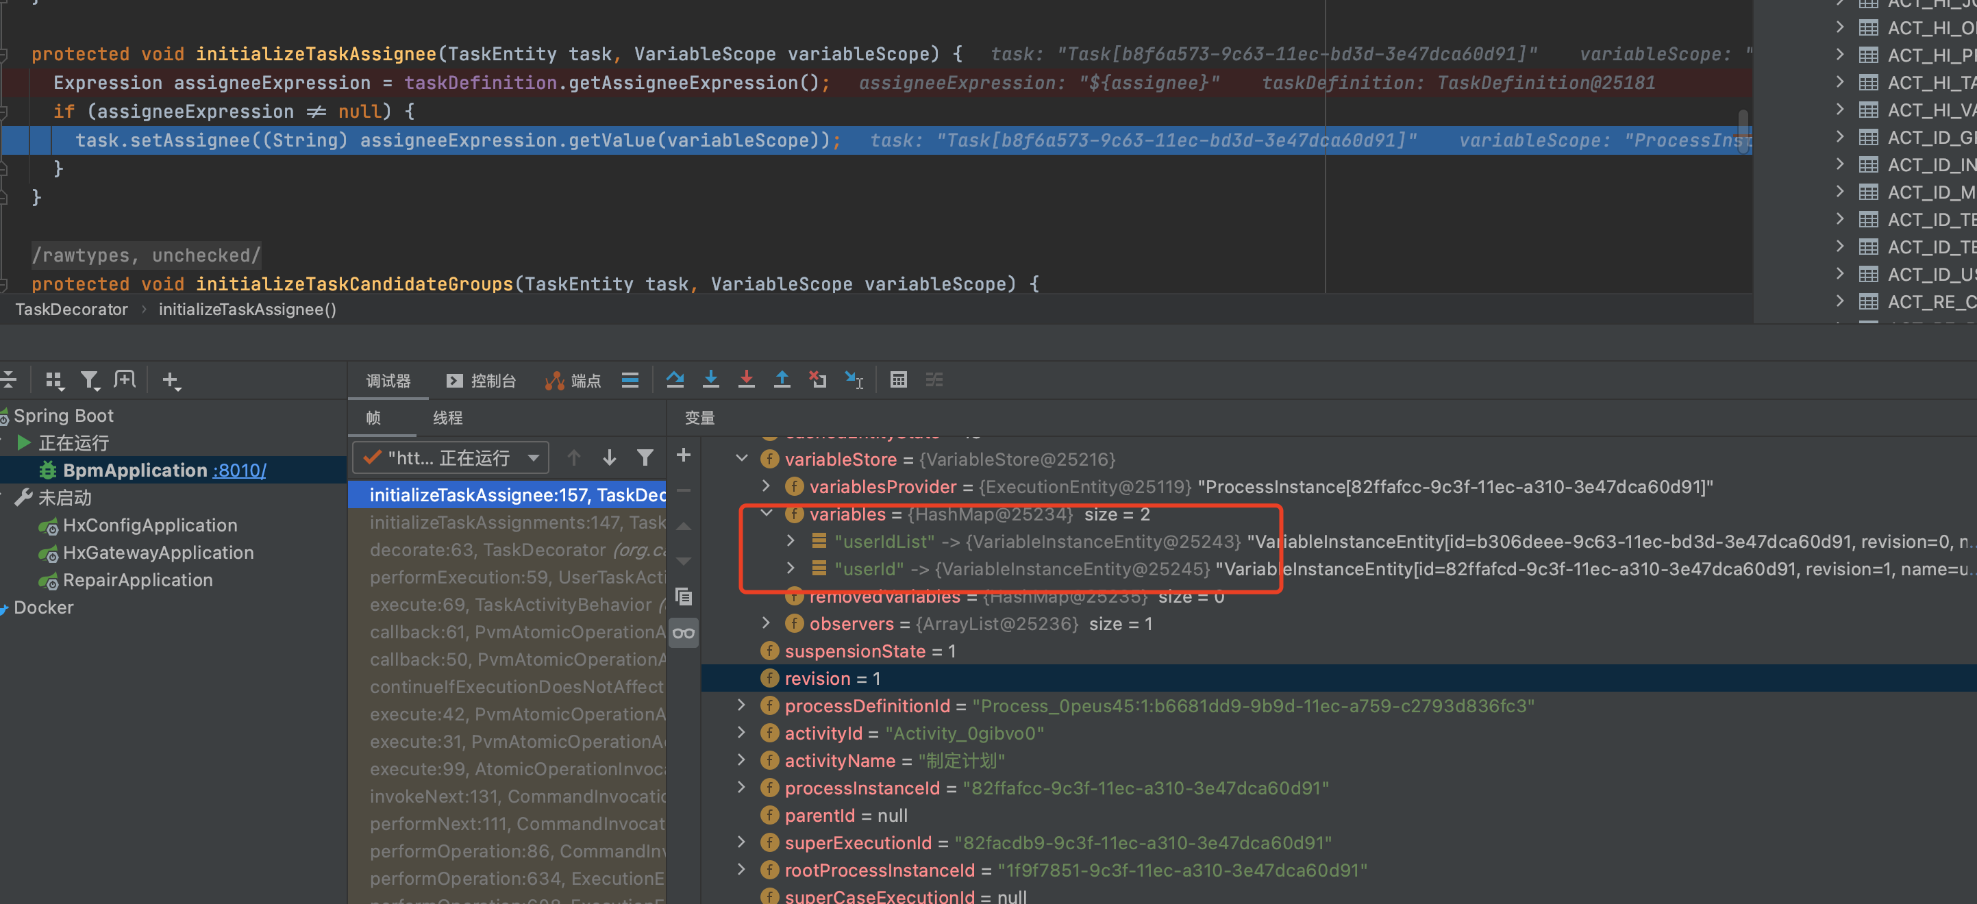Open the Evaluate Expression calculator icon
The width and height of the screenshot is (1977, 904).
(898, 379)
